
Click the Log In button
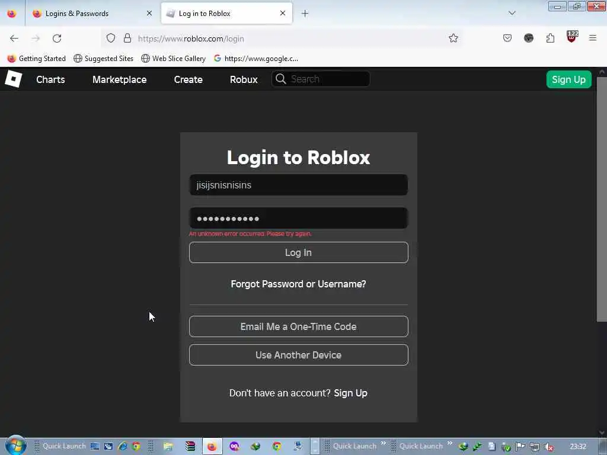coord(299,252)
